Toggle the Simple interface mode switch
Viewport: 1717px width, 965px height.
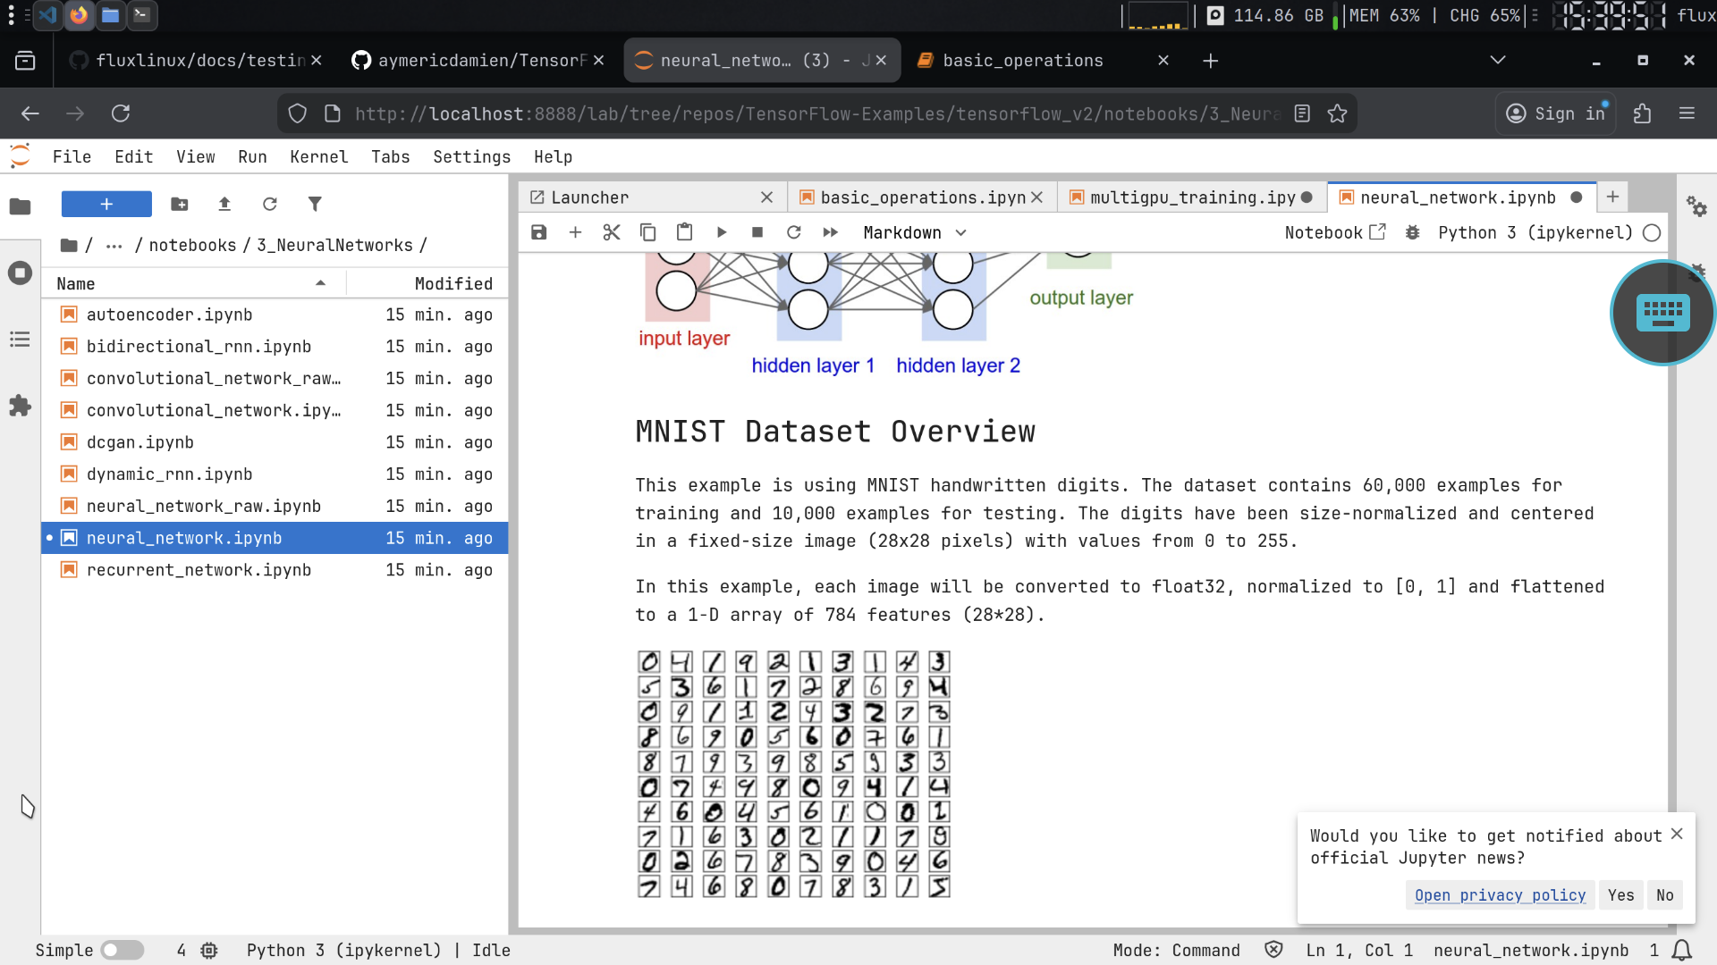pyautogui.click(x=122, y=950)
